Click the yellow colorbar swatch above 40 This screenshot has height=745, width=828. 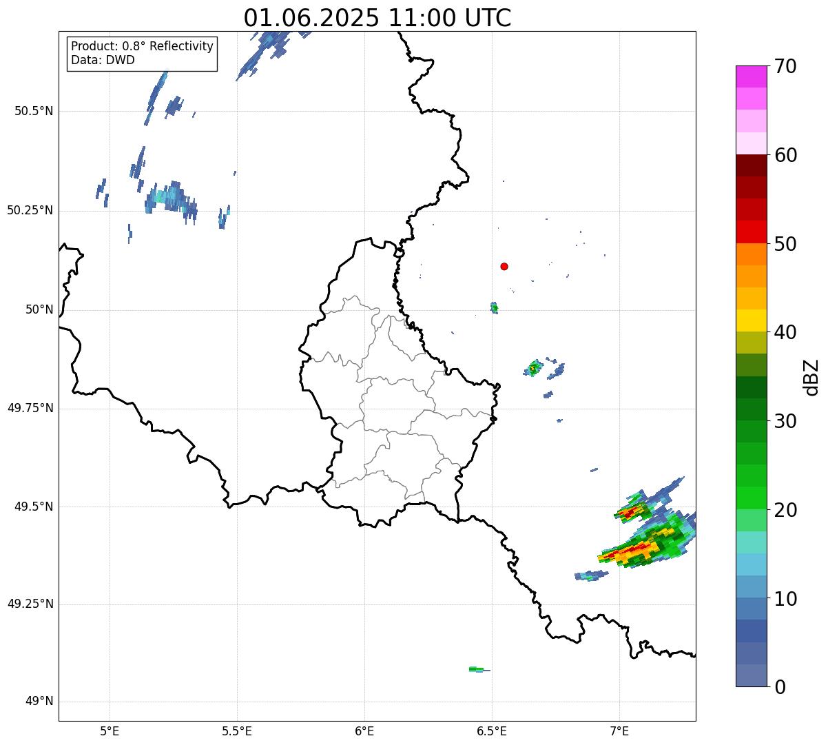pos(752,320)
